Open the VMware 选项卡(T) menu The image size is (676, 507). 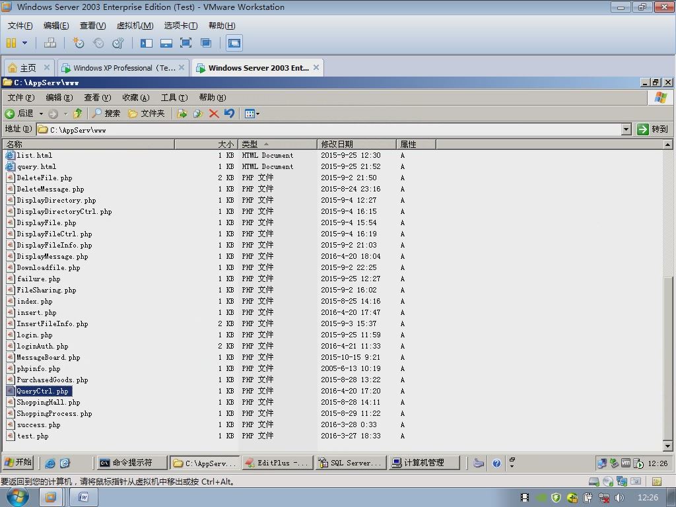click(181, 26)
